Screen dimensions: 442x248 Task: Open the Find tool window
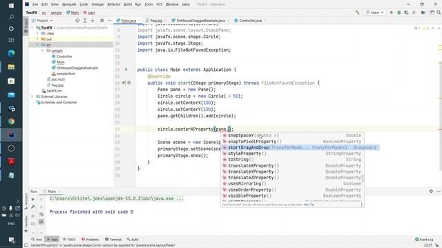[x=37, y=240]
